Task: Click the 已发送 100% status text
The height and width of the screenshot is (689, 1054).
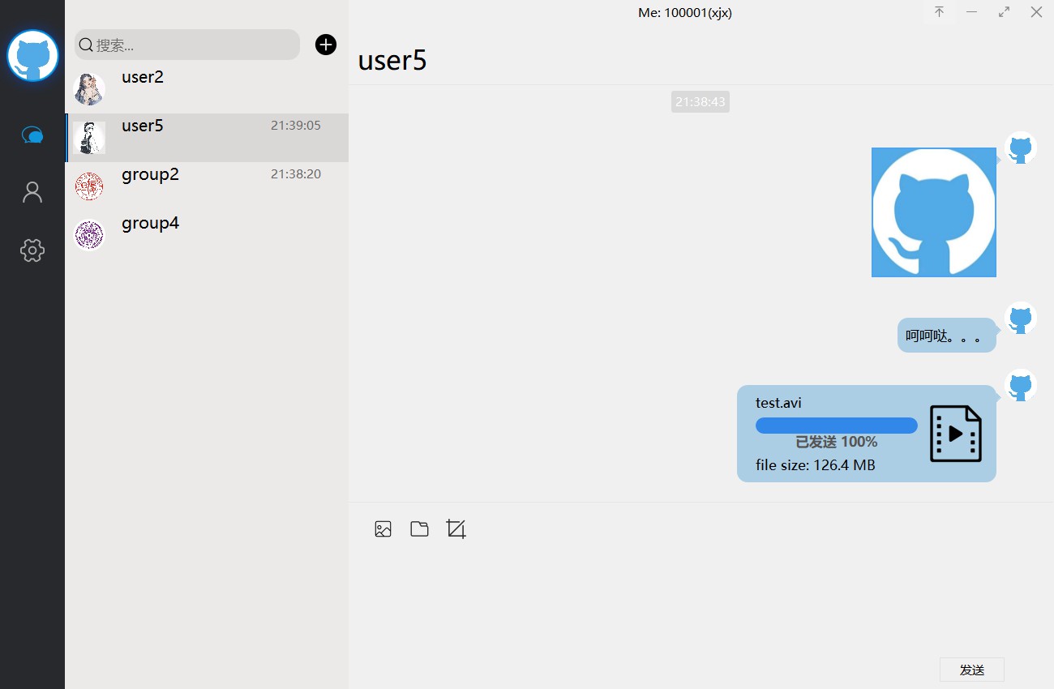Action: click(x=837, y=442)
